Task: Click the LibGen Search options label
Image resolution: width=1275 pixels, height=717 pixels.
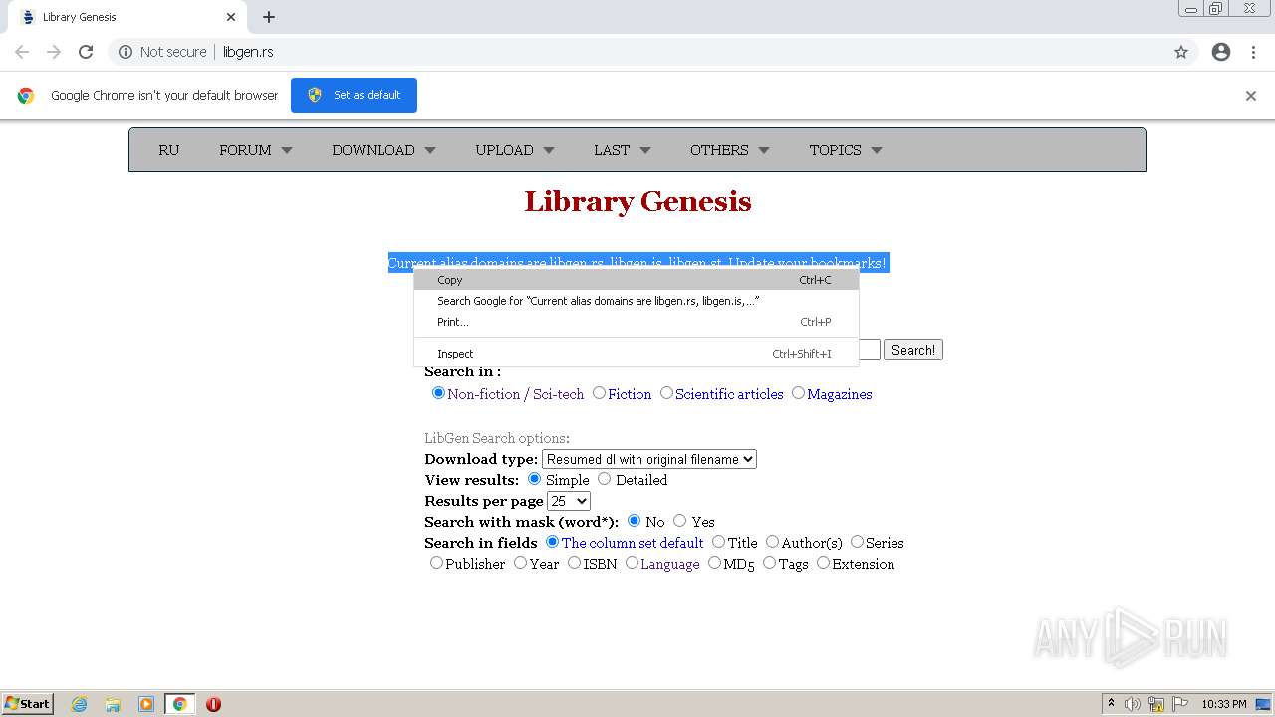Action: tap(497, 438)
